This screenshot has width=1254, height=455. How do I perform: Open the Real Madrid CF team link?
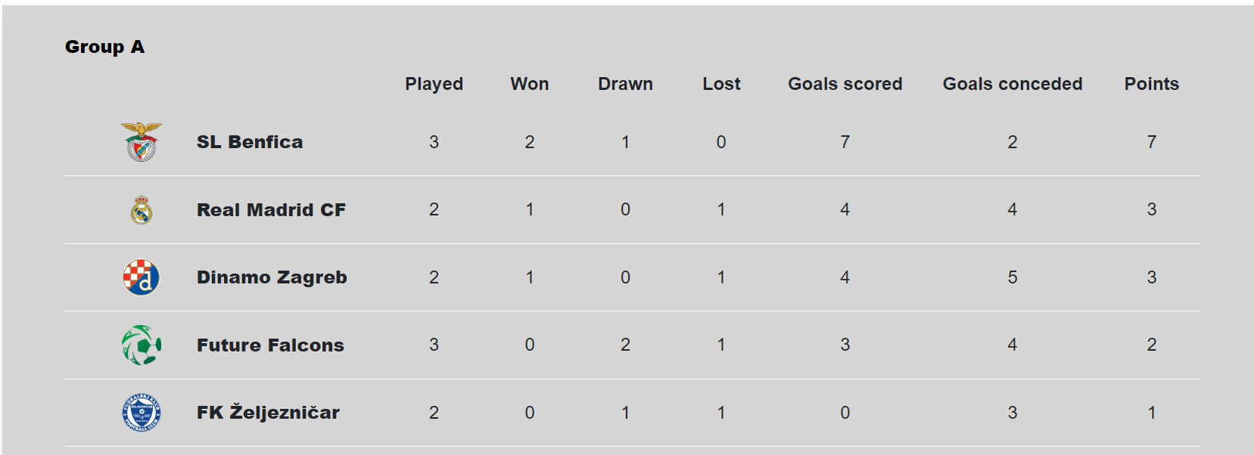coord(271,210)
